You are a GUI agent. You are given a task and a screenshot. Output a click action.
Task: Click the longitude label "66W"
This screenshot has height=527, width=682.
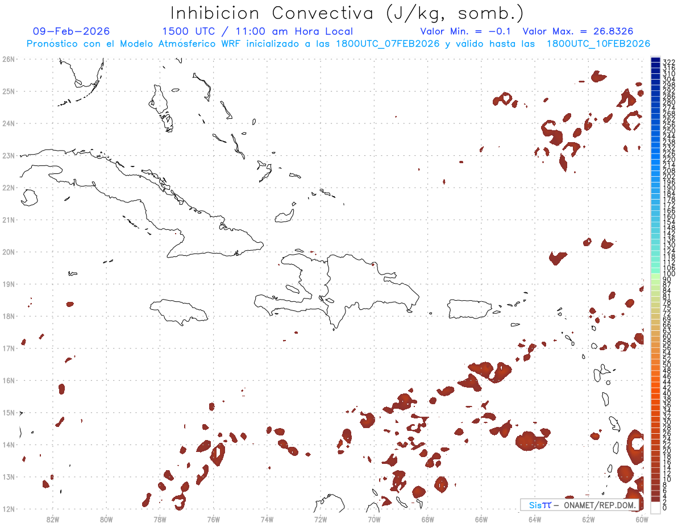coord(481,519)
